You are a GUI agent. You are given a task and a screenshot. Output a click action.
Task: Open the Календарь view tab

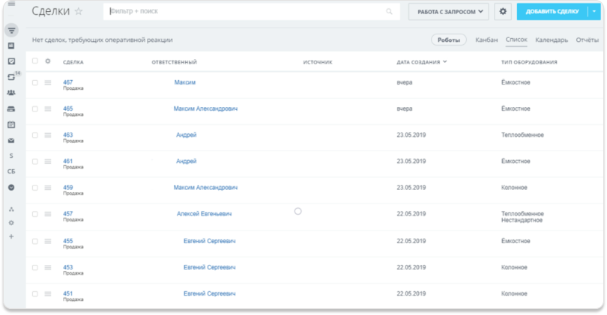(552, 40)
